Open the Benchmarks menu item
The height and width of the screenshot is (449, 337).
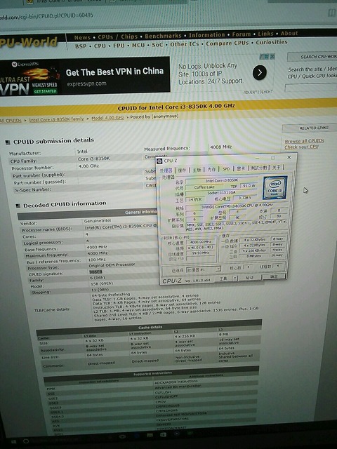(163, 36)
